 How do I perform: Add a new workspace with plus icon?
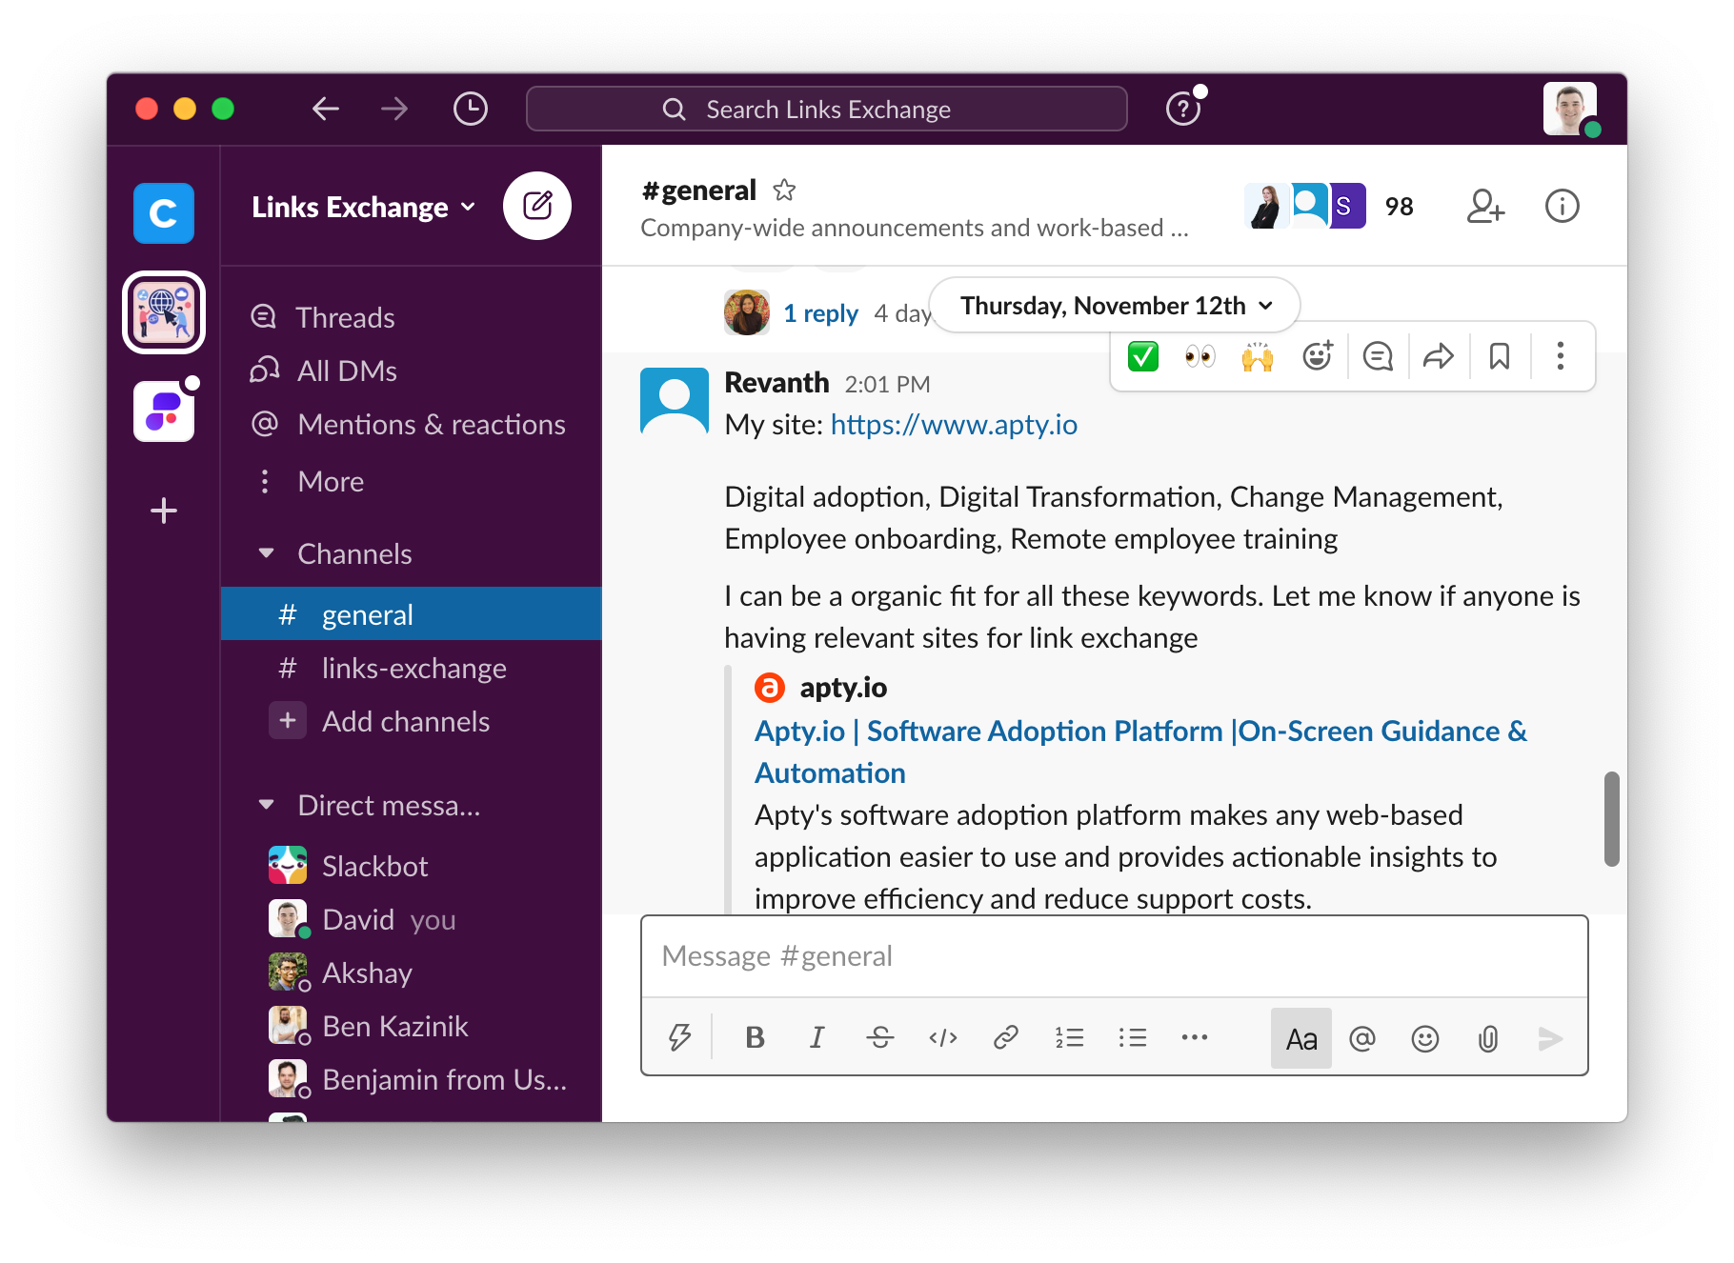pyautogui.click(x=164, y=511)
